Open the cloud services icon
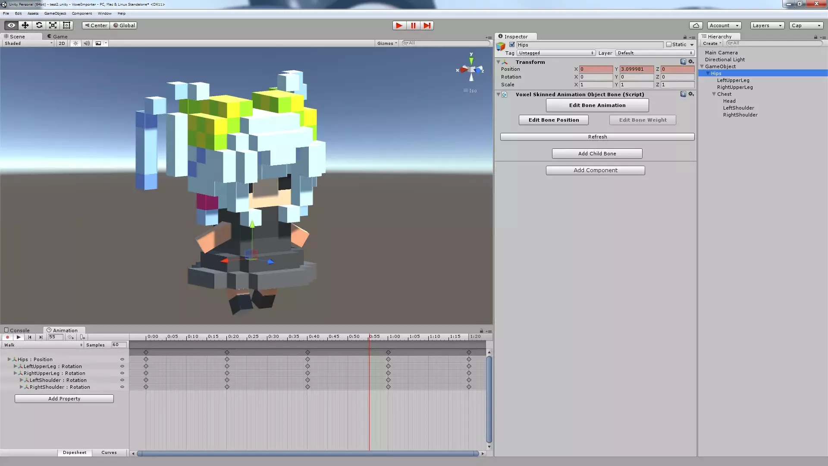 [696, 25]
